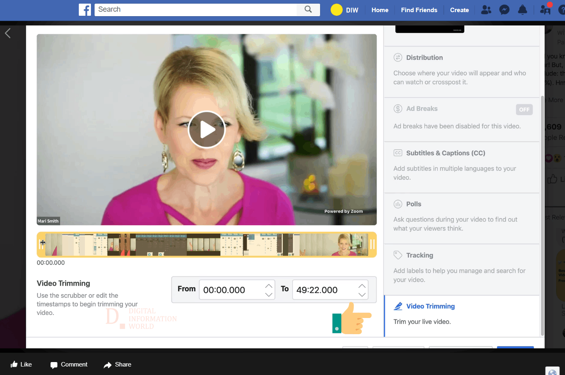
Task: Click the Facebook logo icon
Action: point(85,10)
